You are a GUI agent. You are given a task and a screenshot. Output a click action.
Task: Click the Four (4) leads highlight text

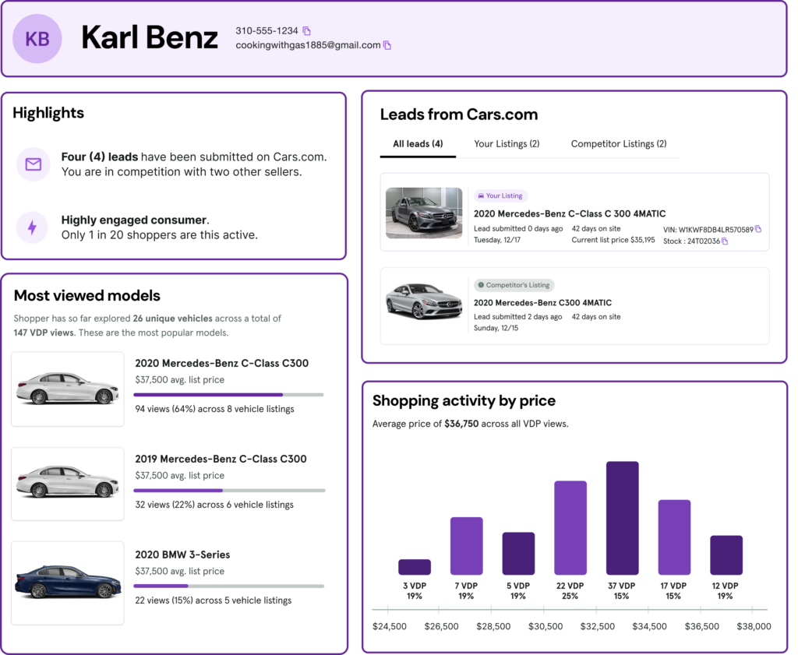(194, 164)
